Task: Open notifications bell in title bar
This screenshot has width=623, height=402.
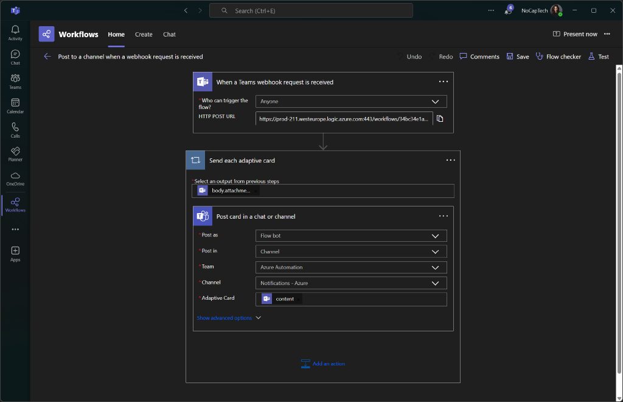Action: coord(508,10)
